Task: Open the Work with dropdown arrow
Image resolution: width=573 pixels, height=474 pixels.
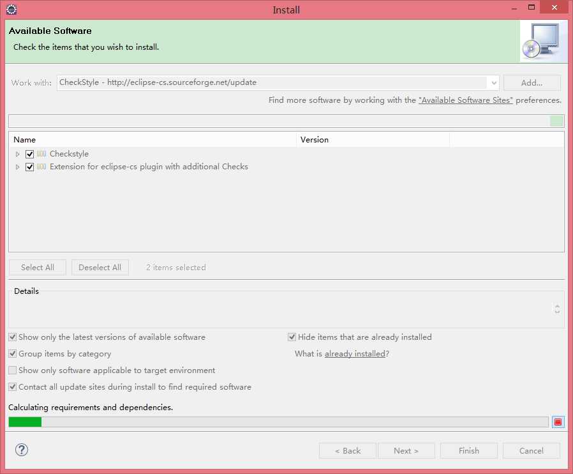Action: coord(493,82)
